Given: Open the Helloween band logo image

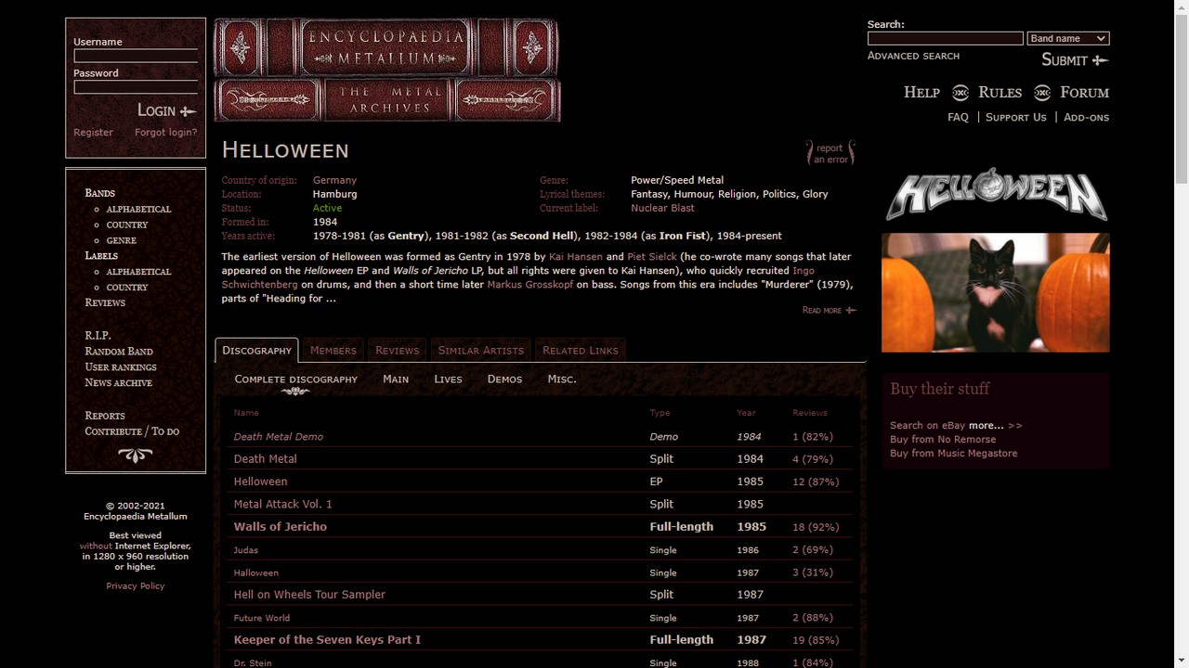Looking at the screenshot, I should point(996,195).
